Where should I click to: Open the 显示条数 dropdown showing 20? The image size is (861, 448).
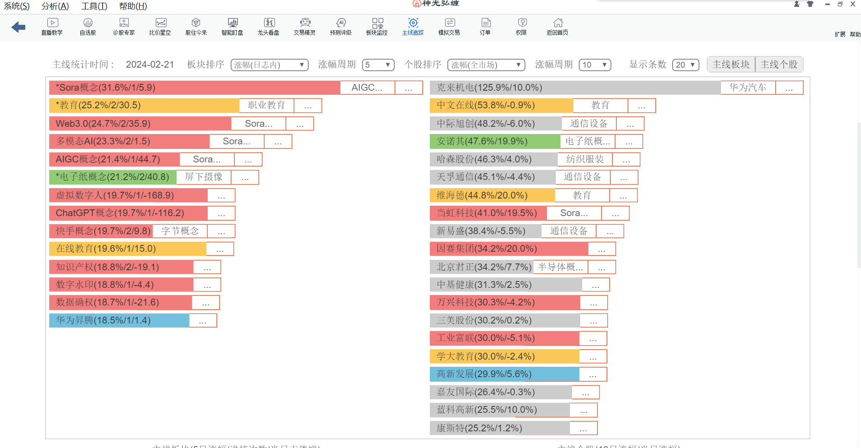tap(686, 65)
